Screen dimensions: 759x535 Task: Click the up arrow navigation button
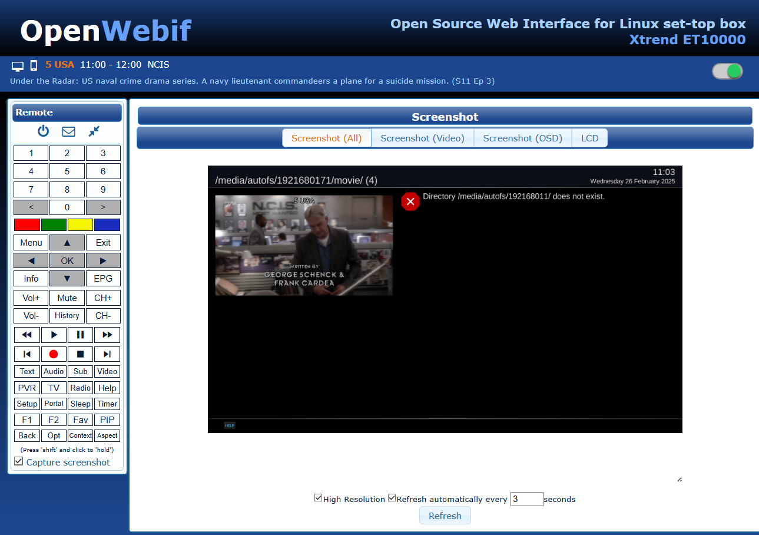(67, 243)
